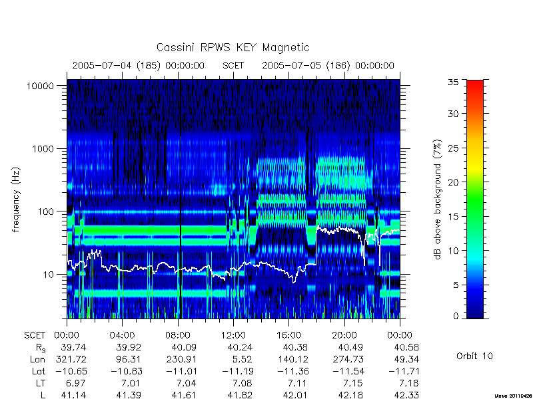
Task: Click the 'Lat' row header
Action: click(x=39, y=371)
